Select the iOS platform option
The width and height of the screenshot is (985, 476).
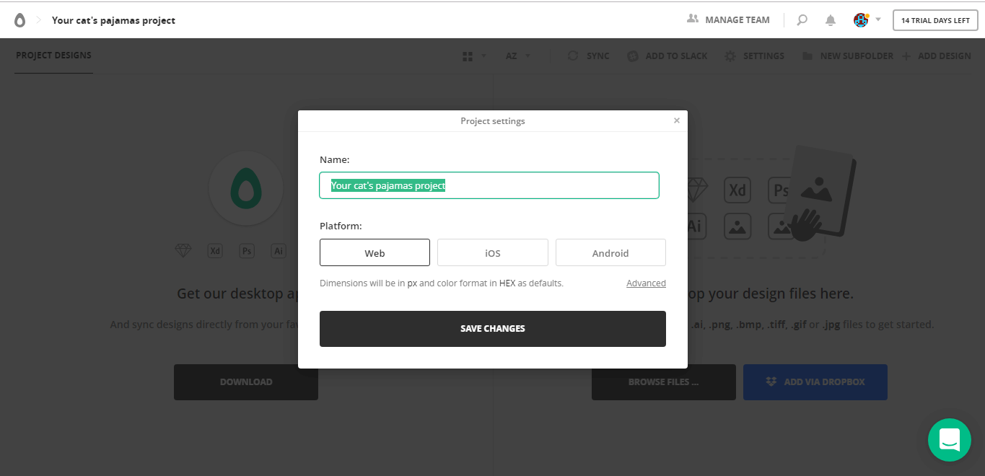click(x=493, y=253)
